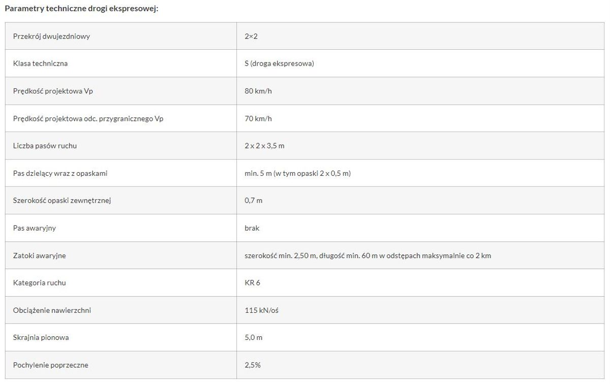Click the '2,5%' cross slope value
Screen dimensions: 610x384
(253, 365)
